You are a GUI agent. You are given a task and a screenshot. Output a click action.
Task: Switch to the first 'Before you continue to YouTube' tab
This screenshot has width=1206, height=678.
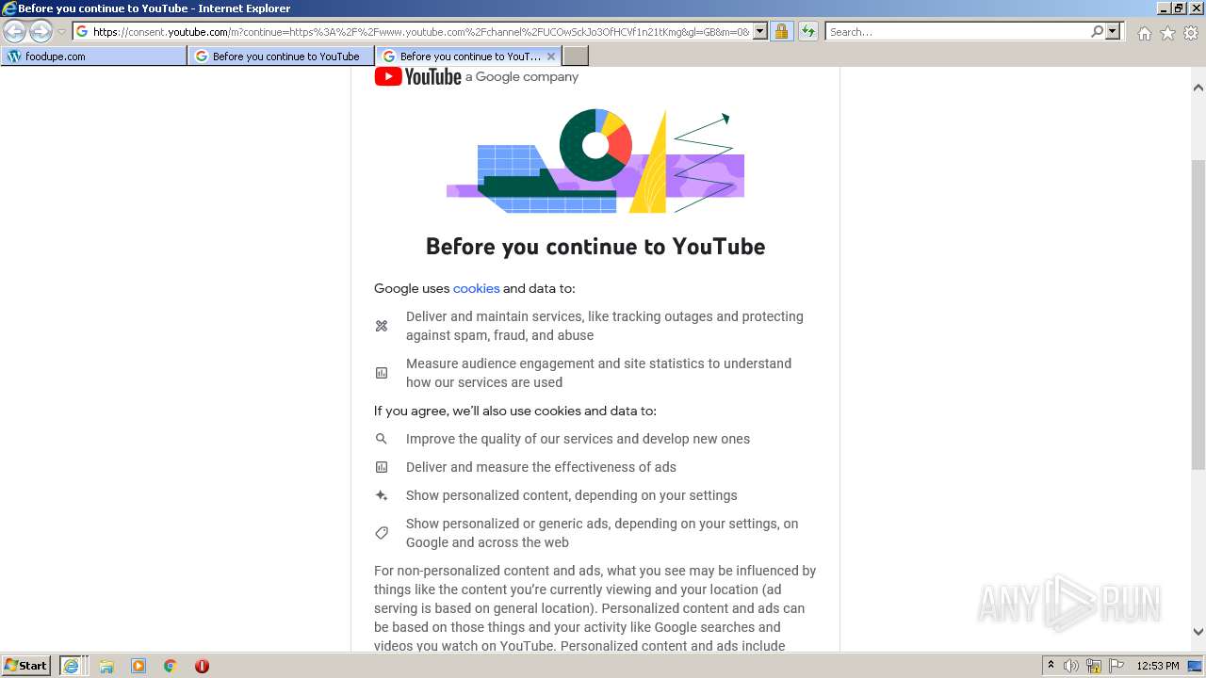282,56
